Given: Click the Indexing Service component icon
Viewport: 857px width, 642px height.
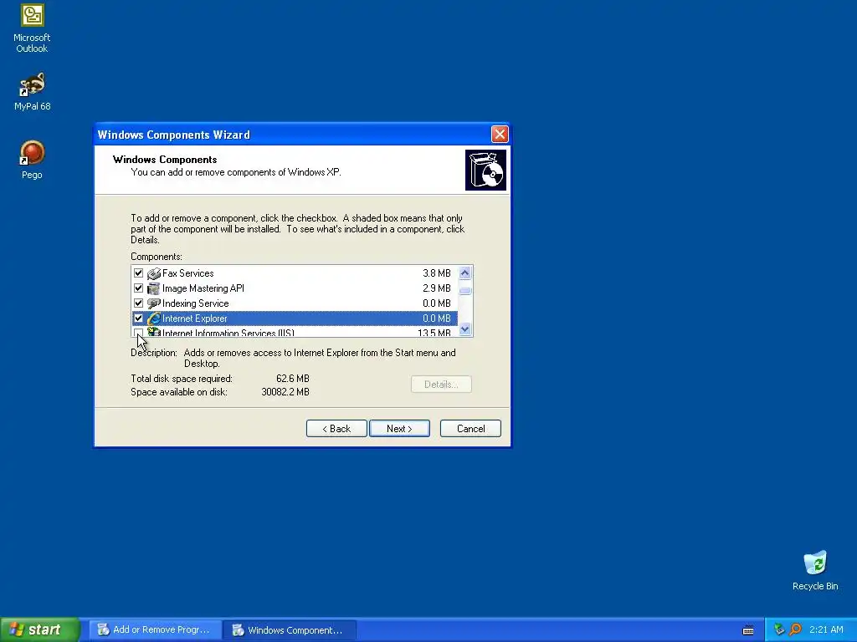Looking at the screenshot, I should (x=154, y=303).
